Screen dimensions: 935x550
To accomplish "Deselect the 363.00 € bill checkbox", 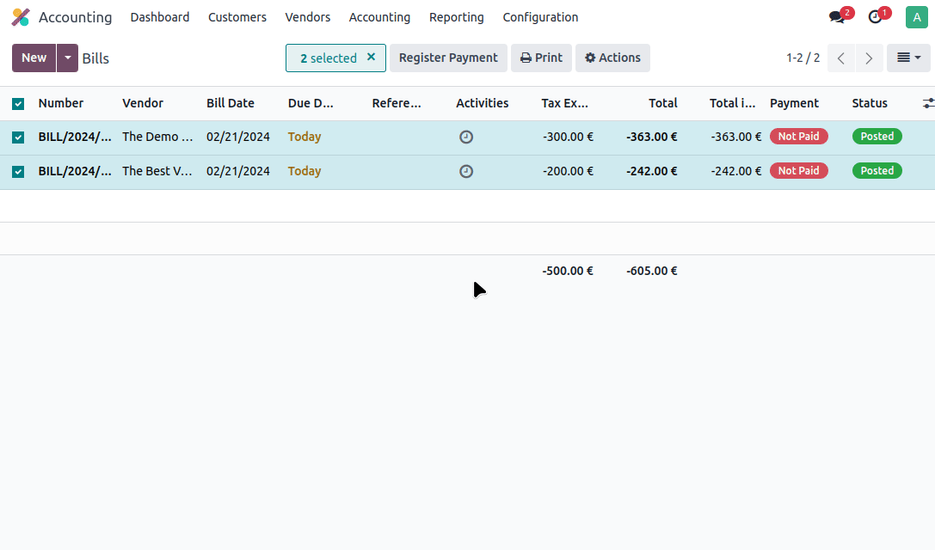I will tap(18, 137).
